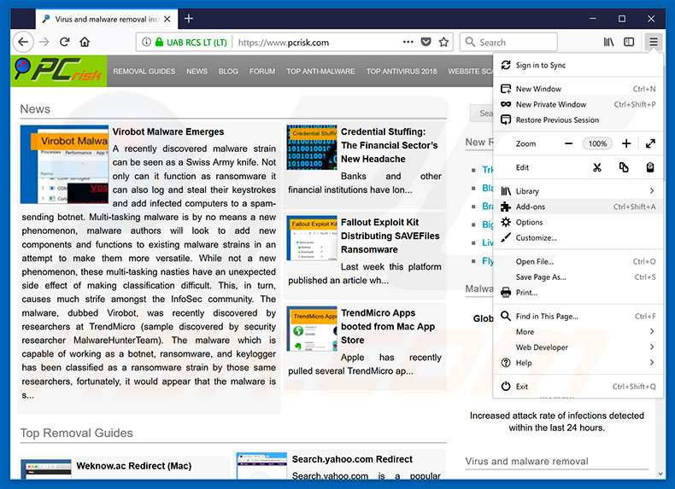Expand the Library submenu

578,191
